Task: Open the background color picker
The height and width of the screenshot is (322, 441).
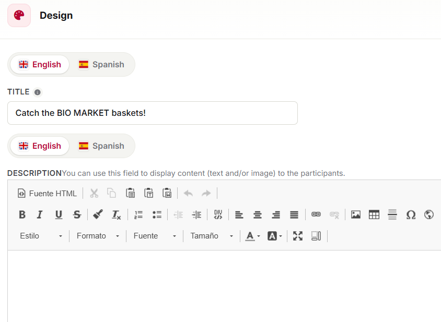Action: click(x=274, y=236)
